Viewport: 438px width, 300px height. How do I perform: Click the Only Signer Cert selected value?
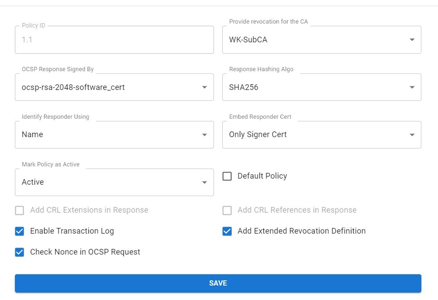pos(258,134)
